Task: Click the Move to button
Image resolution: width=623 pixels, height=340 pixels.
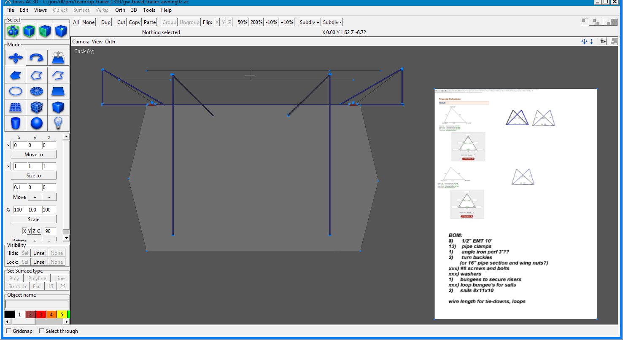Action: click(x=34, y=155)
